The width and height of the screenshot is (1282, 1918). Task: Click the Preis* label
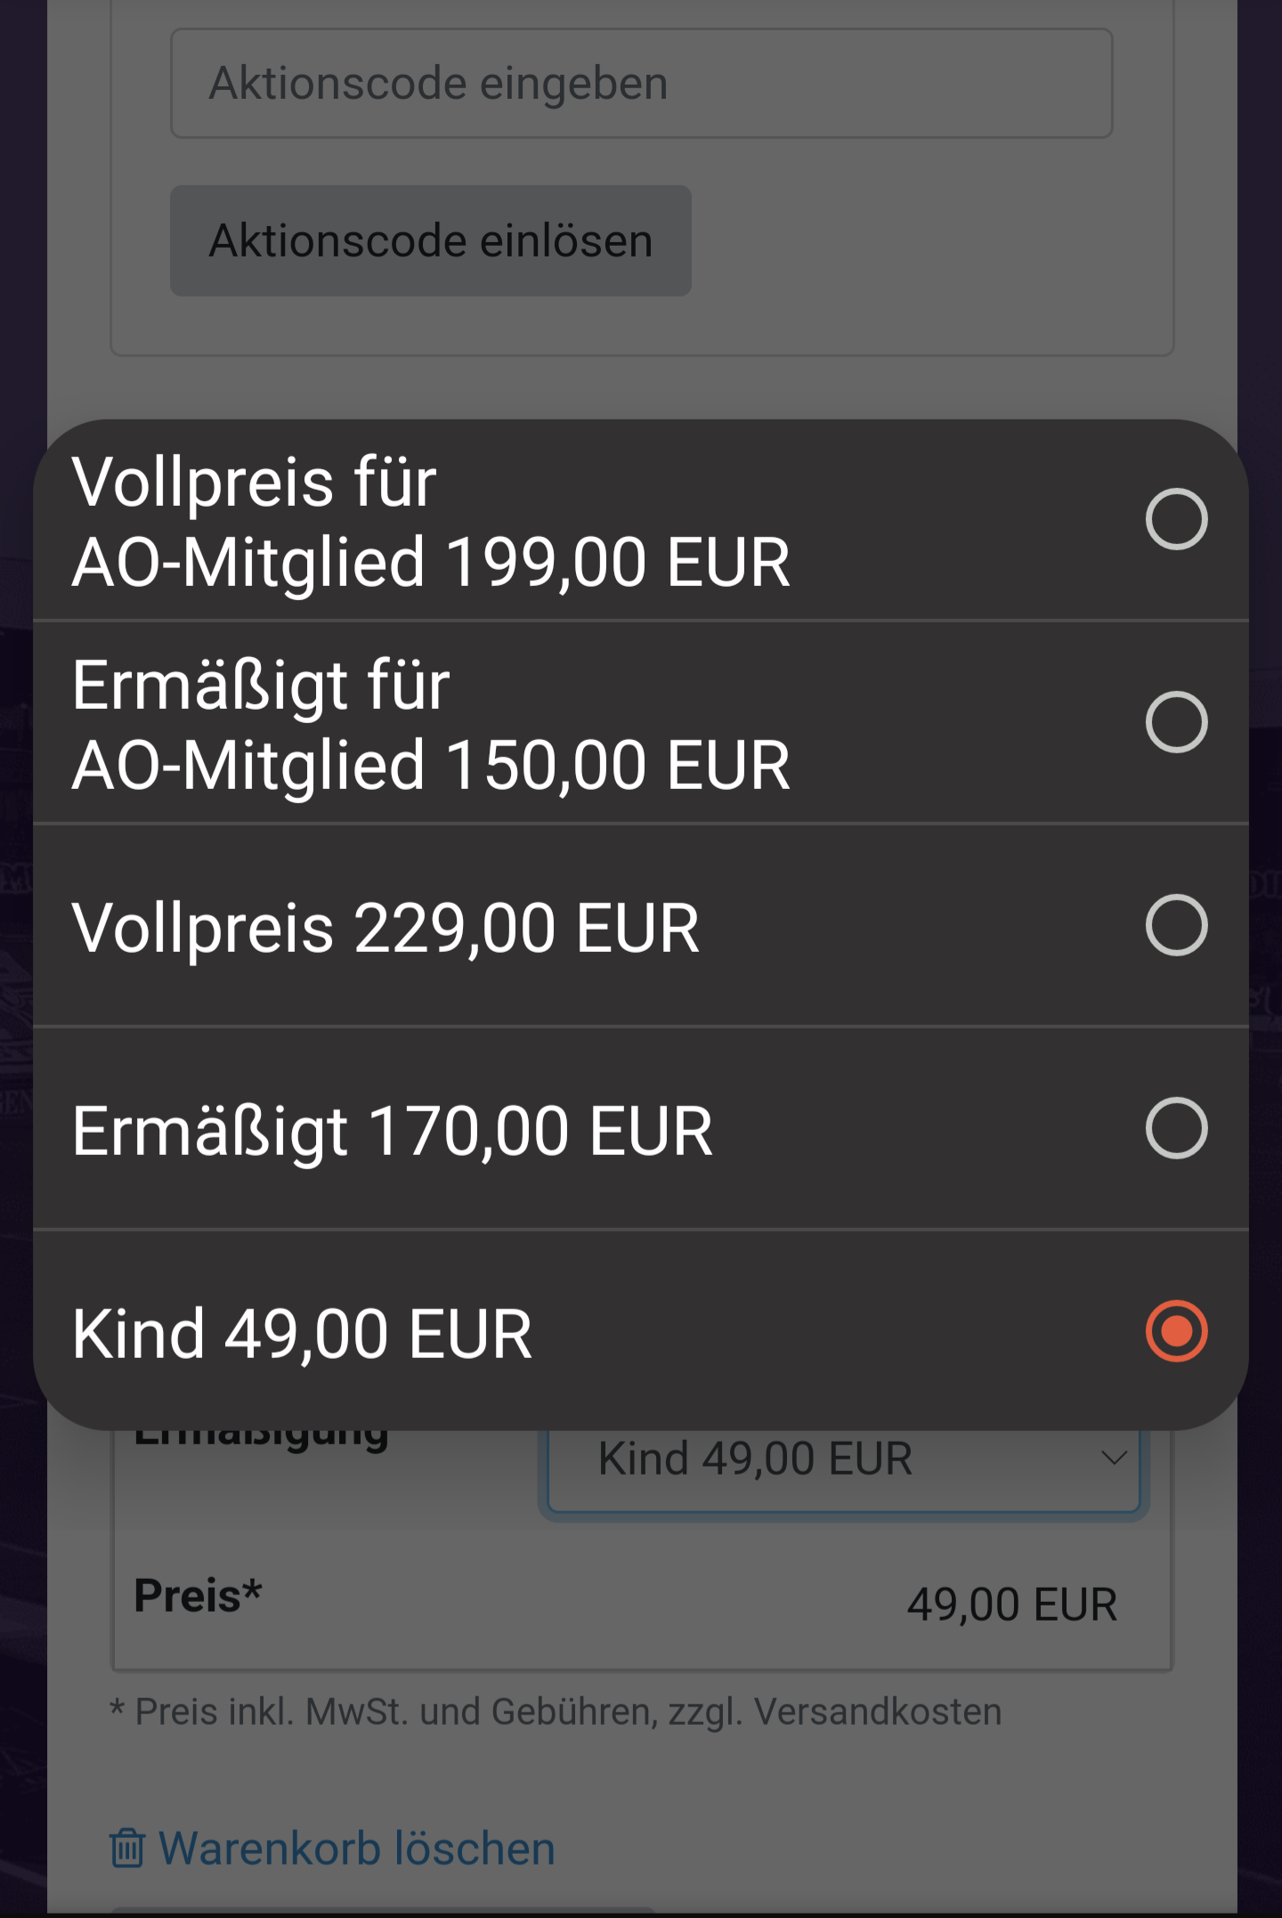click(198, 1595)
